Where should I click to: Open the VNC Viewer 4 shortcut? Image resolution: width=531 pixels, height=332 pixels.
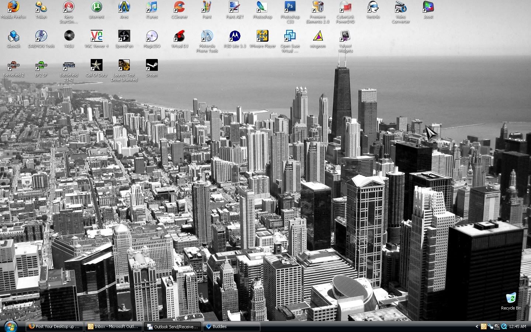[x=96, y=39]
